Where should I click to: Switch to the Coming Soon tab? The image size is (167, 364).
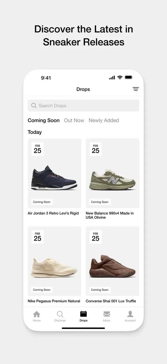44,120
